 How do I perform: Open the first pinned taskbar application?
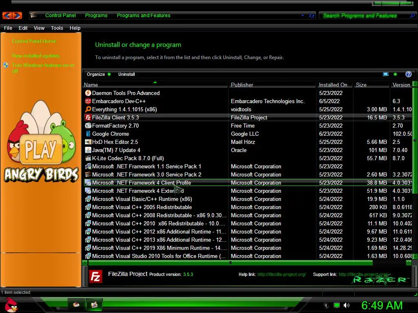click(76, 305)
